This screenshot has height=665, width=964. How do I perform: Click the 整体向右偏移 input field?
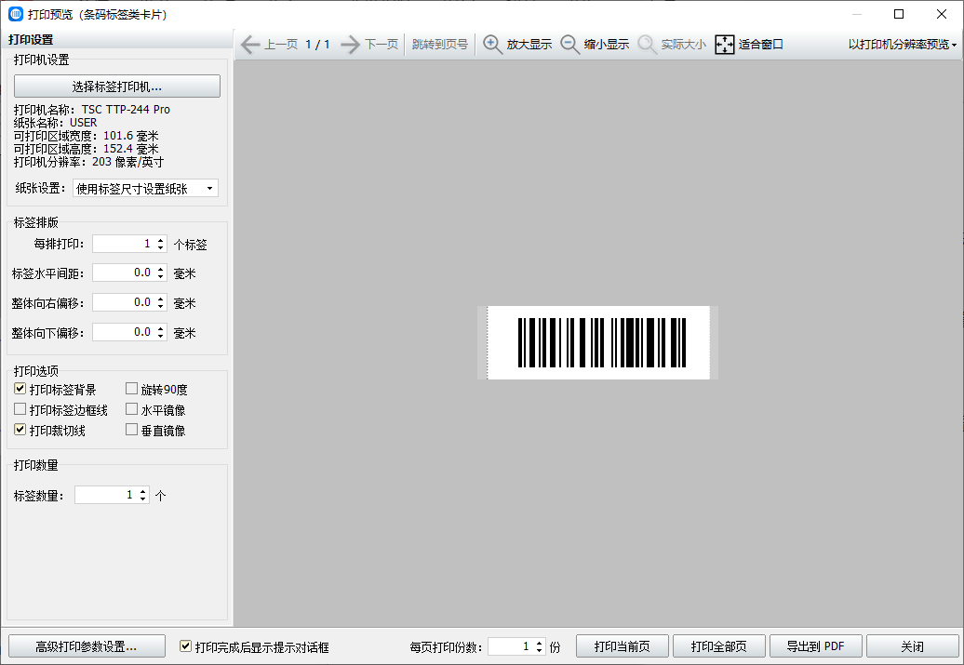point(124,302)
